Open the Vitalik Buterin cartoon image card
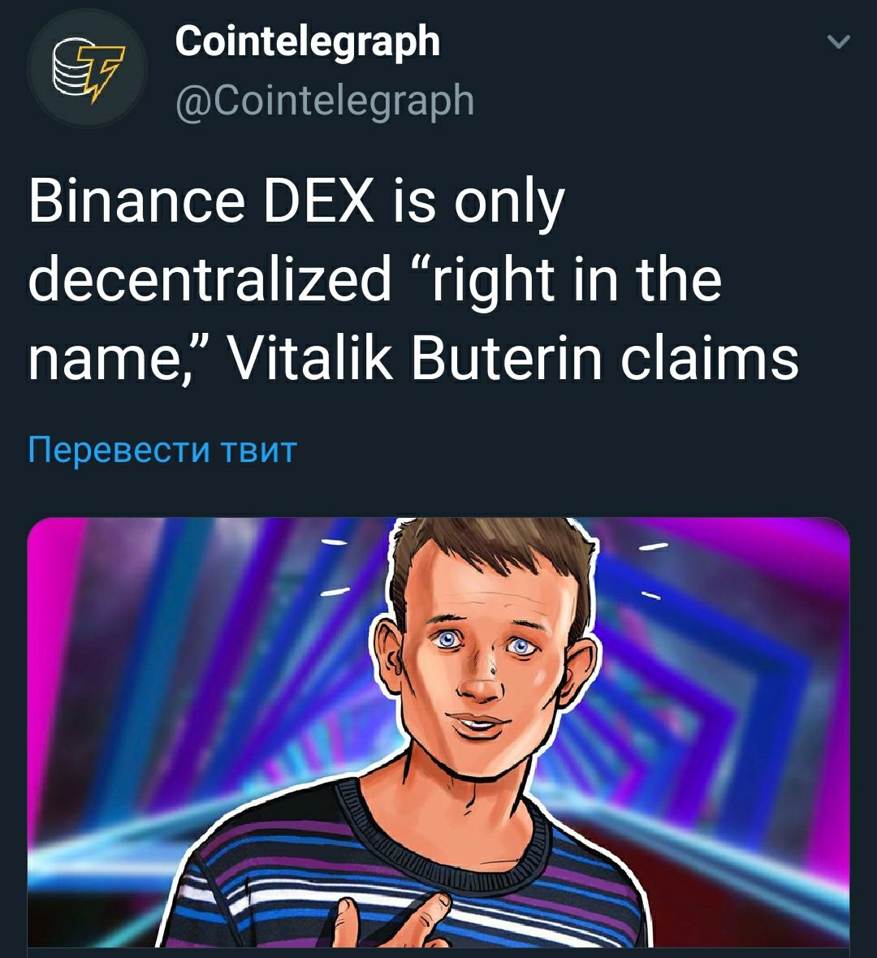 [438, 732]
